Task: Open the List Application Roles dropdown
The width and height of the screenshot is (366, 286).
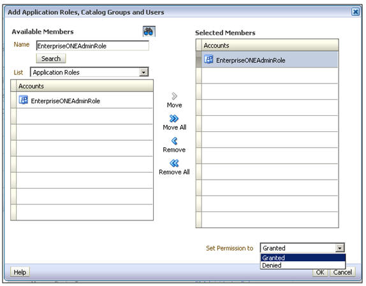Action: pyautogui.click(x=144, y=72)
